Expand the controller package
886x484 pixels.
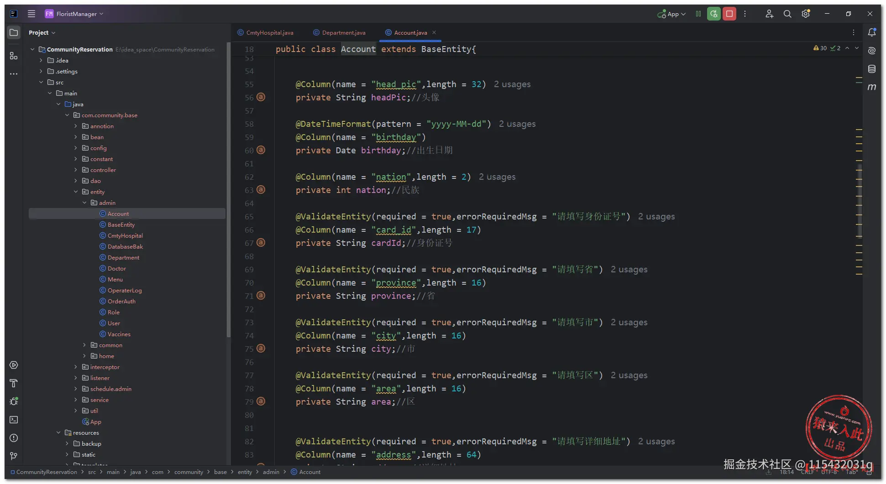76,170
